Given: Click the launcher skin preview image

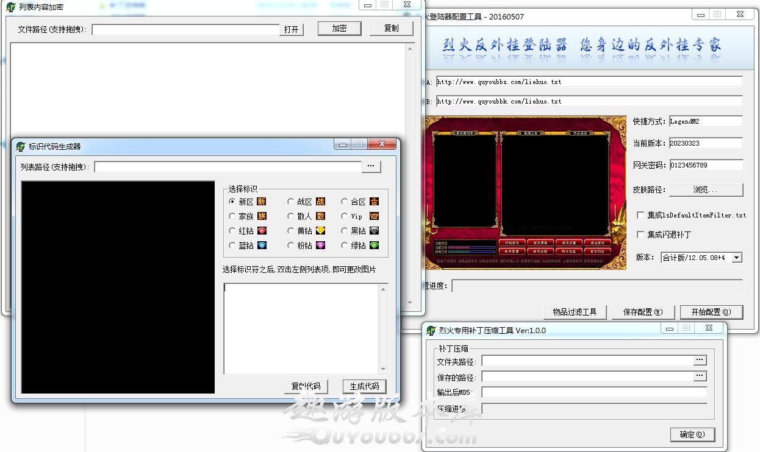Looking at the screenshot, I should tap(526, 192).
